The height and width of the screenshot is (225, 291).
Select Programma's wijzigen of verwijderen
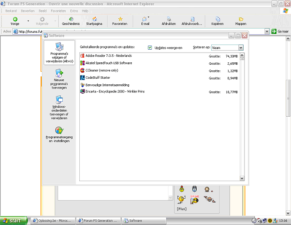[x=60, y=52]
